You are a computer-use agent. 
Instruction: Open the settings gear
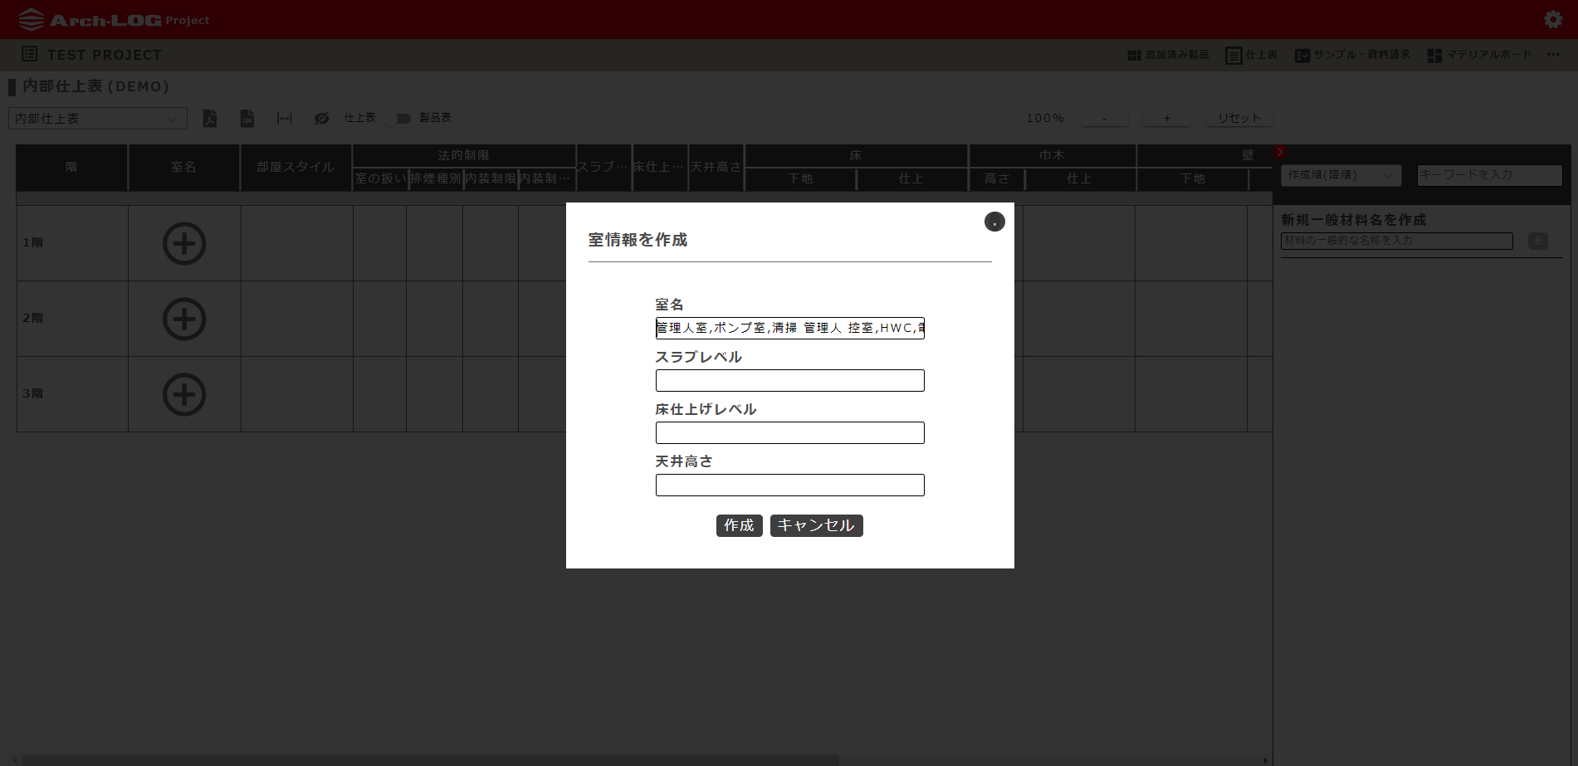(x=1553, y=19)
